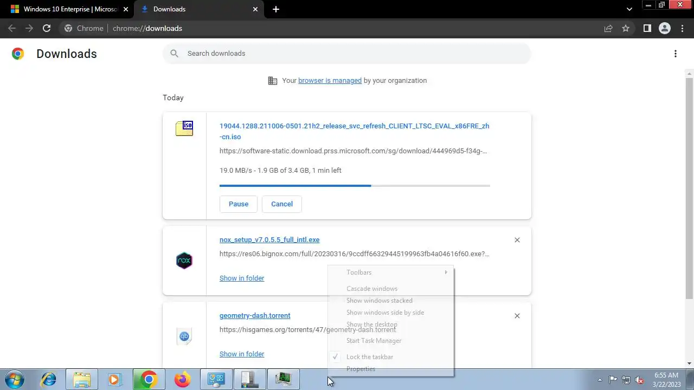Open the browser is managed link
This screenshot has height=390, width=694.
click(x=330, y=81)
